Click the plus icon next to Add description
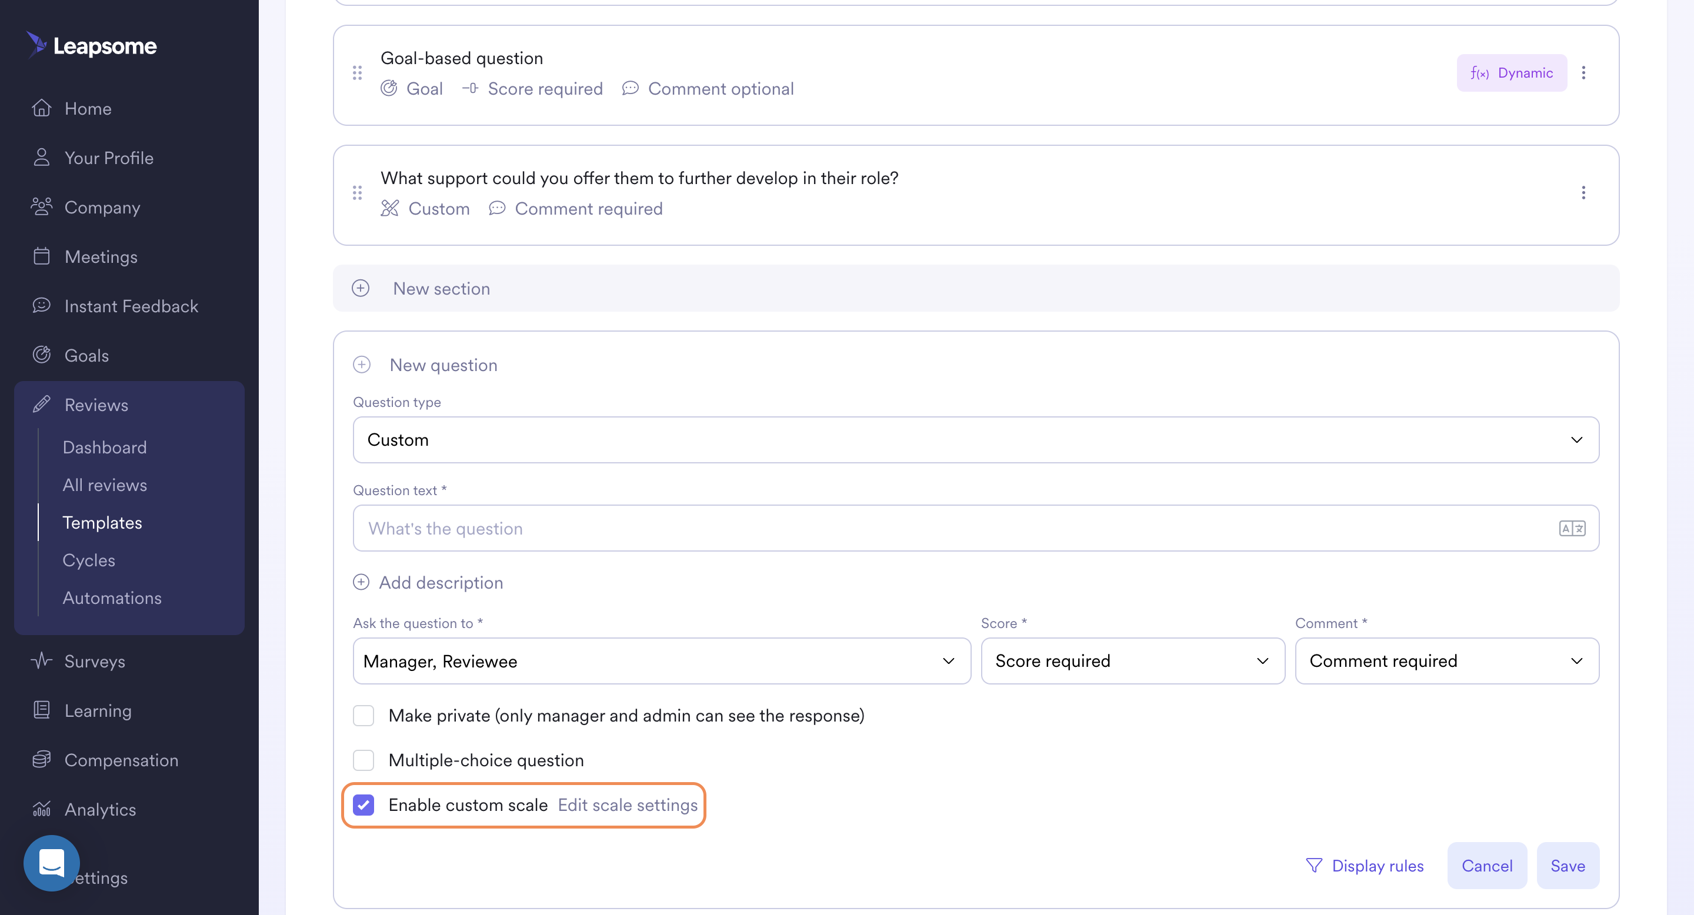Screen dimensions: 1694x915 coord(361,582)
